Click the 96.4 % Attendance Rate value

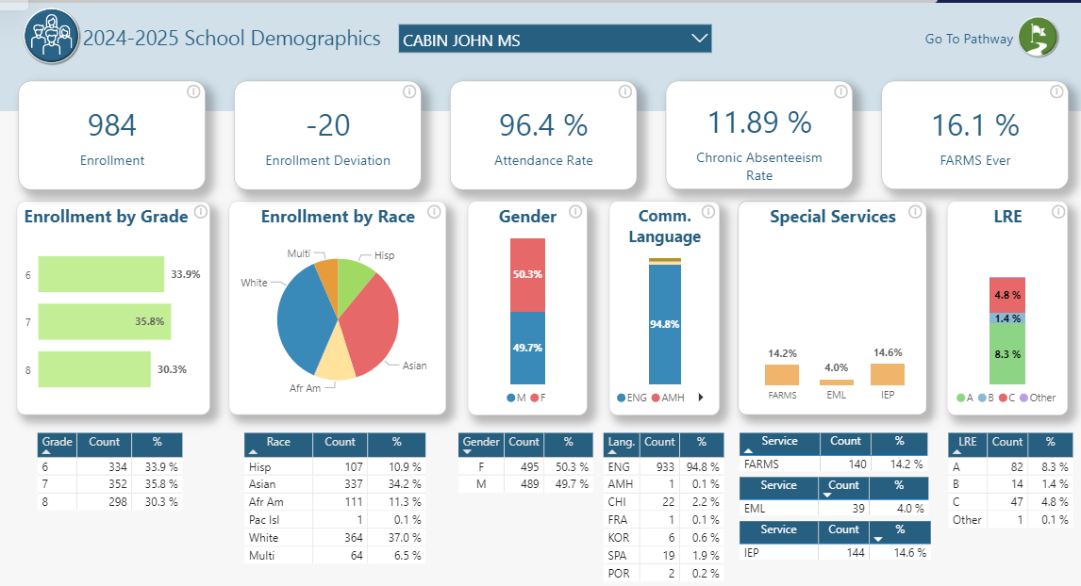point(543,125)
